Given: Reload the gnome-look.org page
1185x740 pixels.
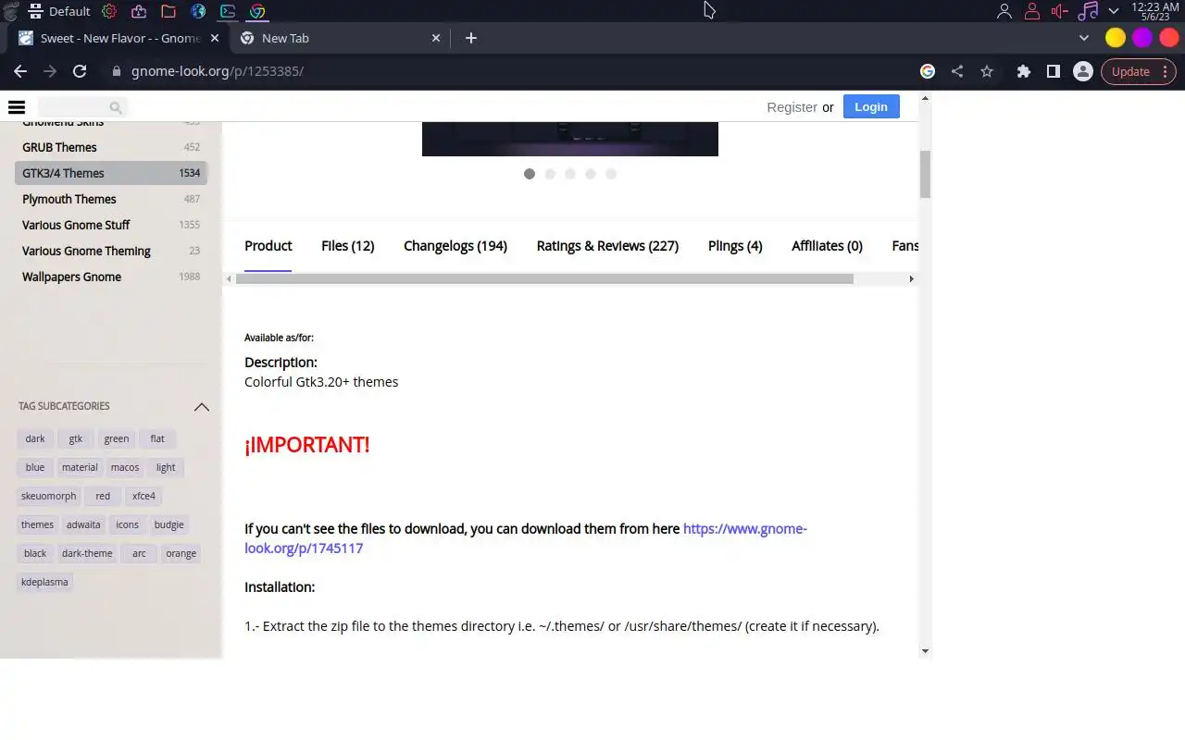Looking at the screenshot, I should click(x=80, y=71).
